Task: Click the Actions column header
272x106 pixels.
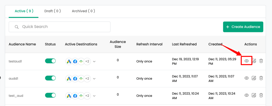Action: pos(251,44)
